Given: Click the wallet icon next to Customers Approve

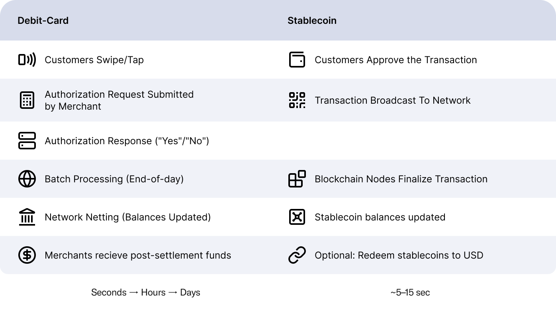Looking at the screenshot, I should click(x=297, y=60).
